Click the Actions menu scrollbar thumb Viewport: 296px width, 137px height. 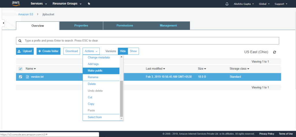coord(121,99)
